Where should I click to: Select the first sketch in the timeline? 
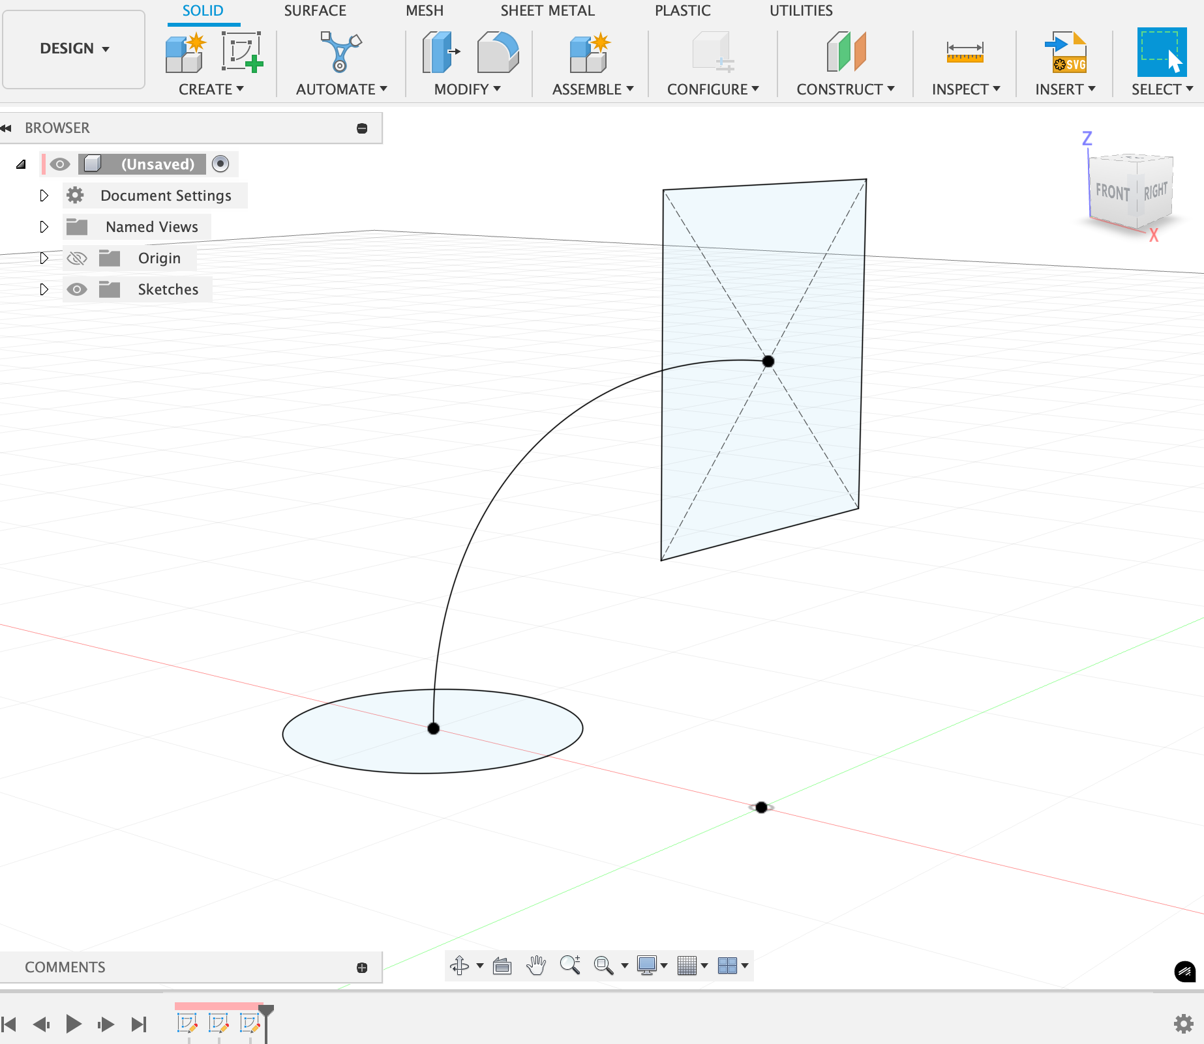pyautogui.click(x=187, y=1023)
